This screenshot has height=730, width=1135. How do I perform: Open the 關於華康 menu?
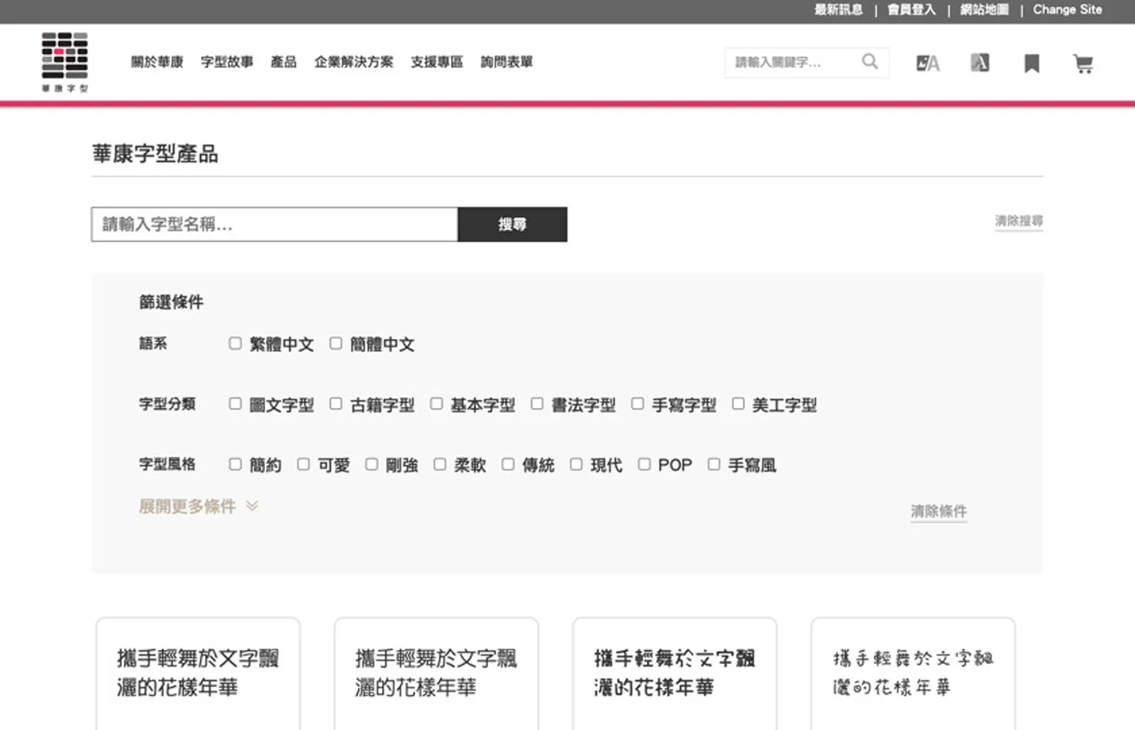pos(157,62)
